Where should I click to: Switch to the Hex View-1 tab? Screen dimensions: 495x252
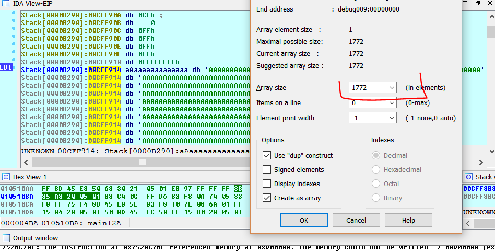[x=30, y=177]
